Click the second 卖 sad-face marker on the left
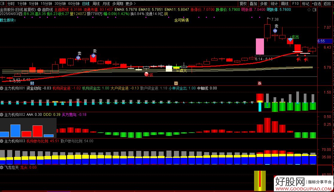Screen dimensions: 334x192 click(x=93, y=55)
